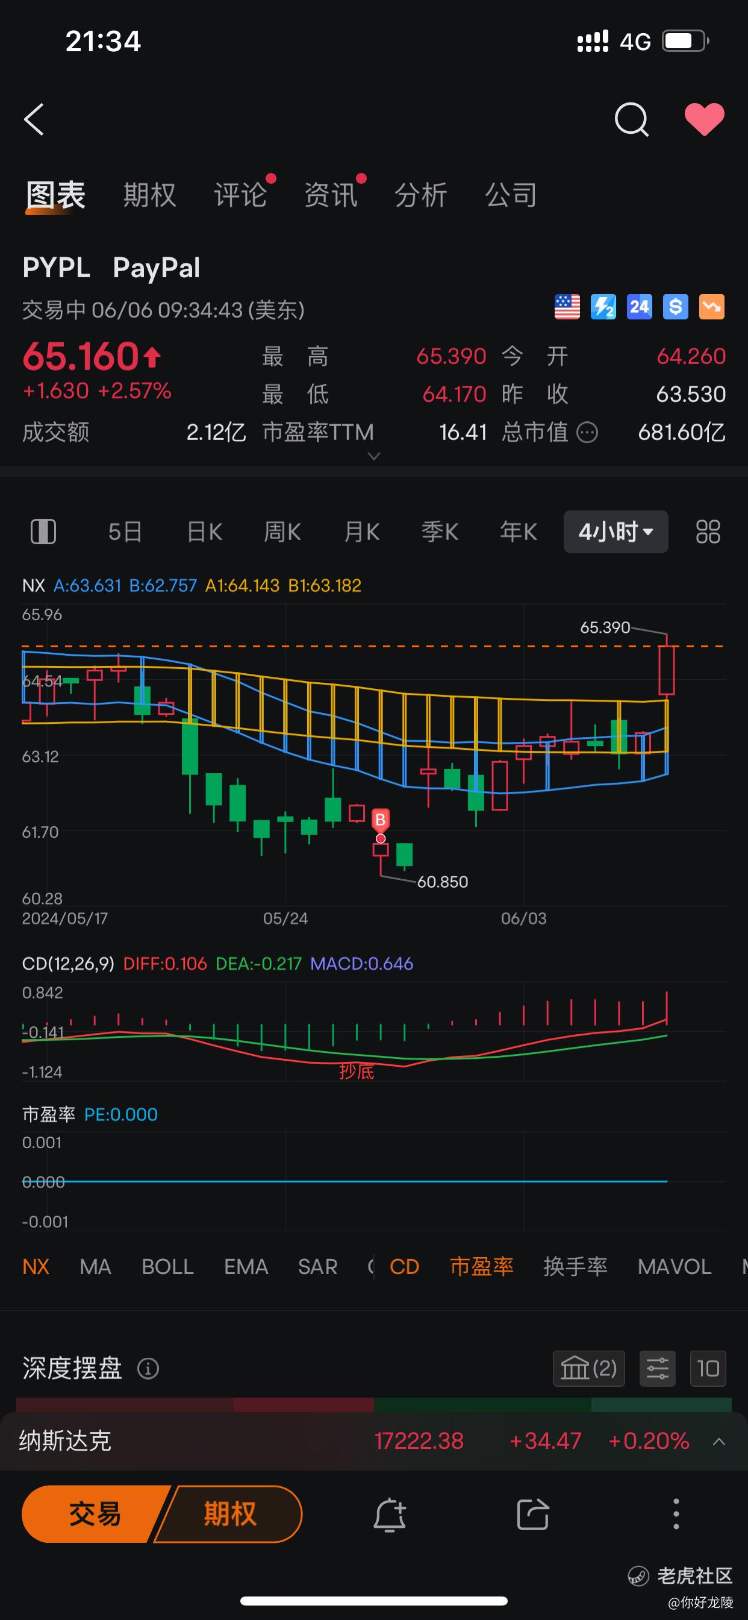The image size is (748, 1620).
Task: Go back with the left arrow
Action: [x=34, y=119]
